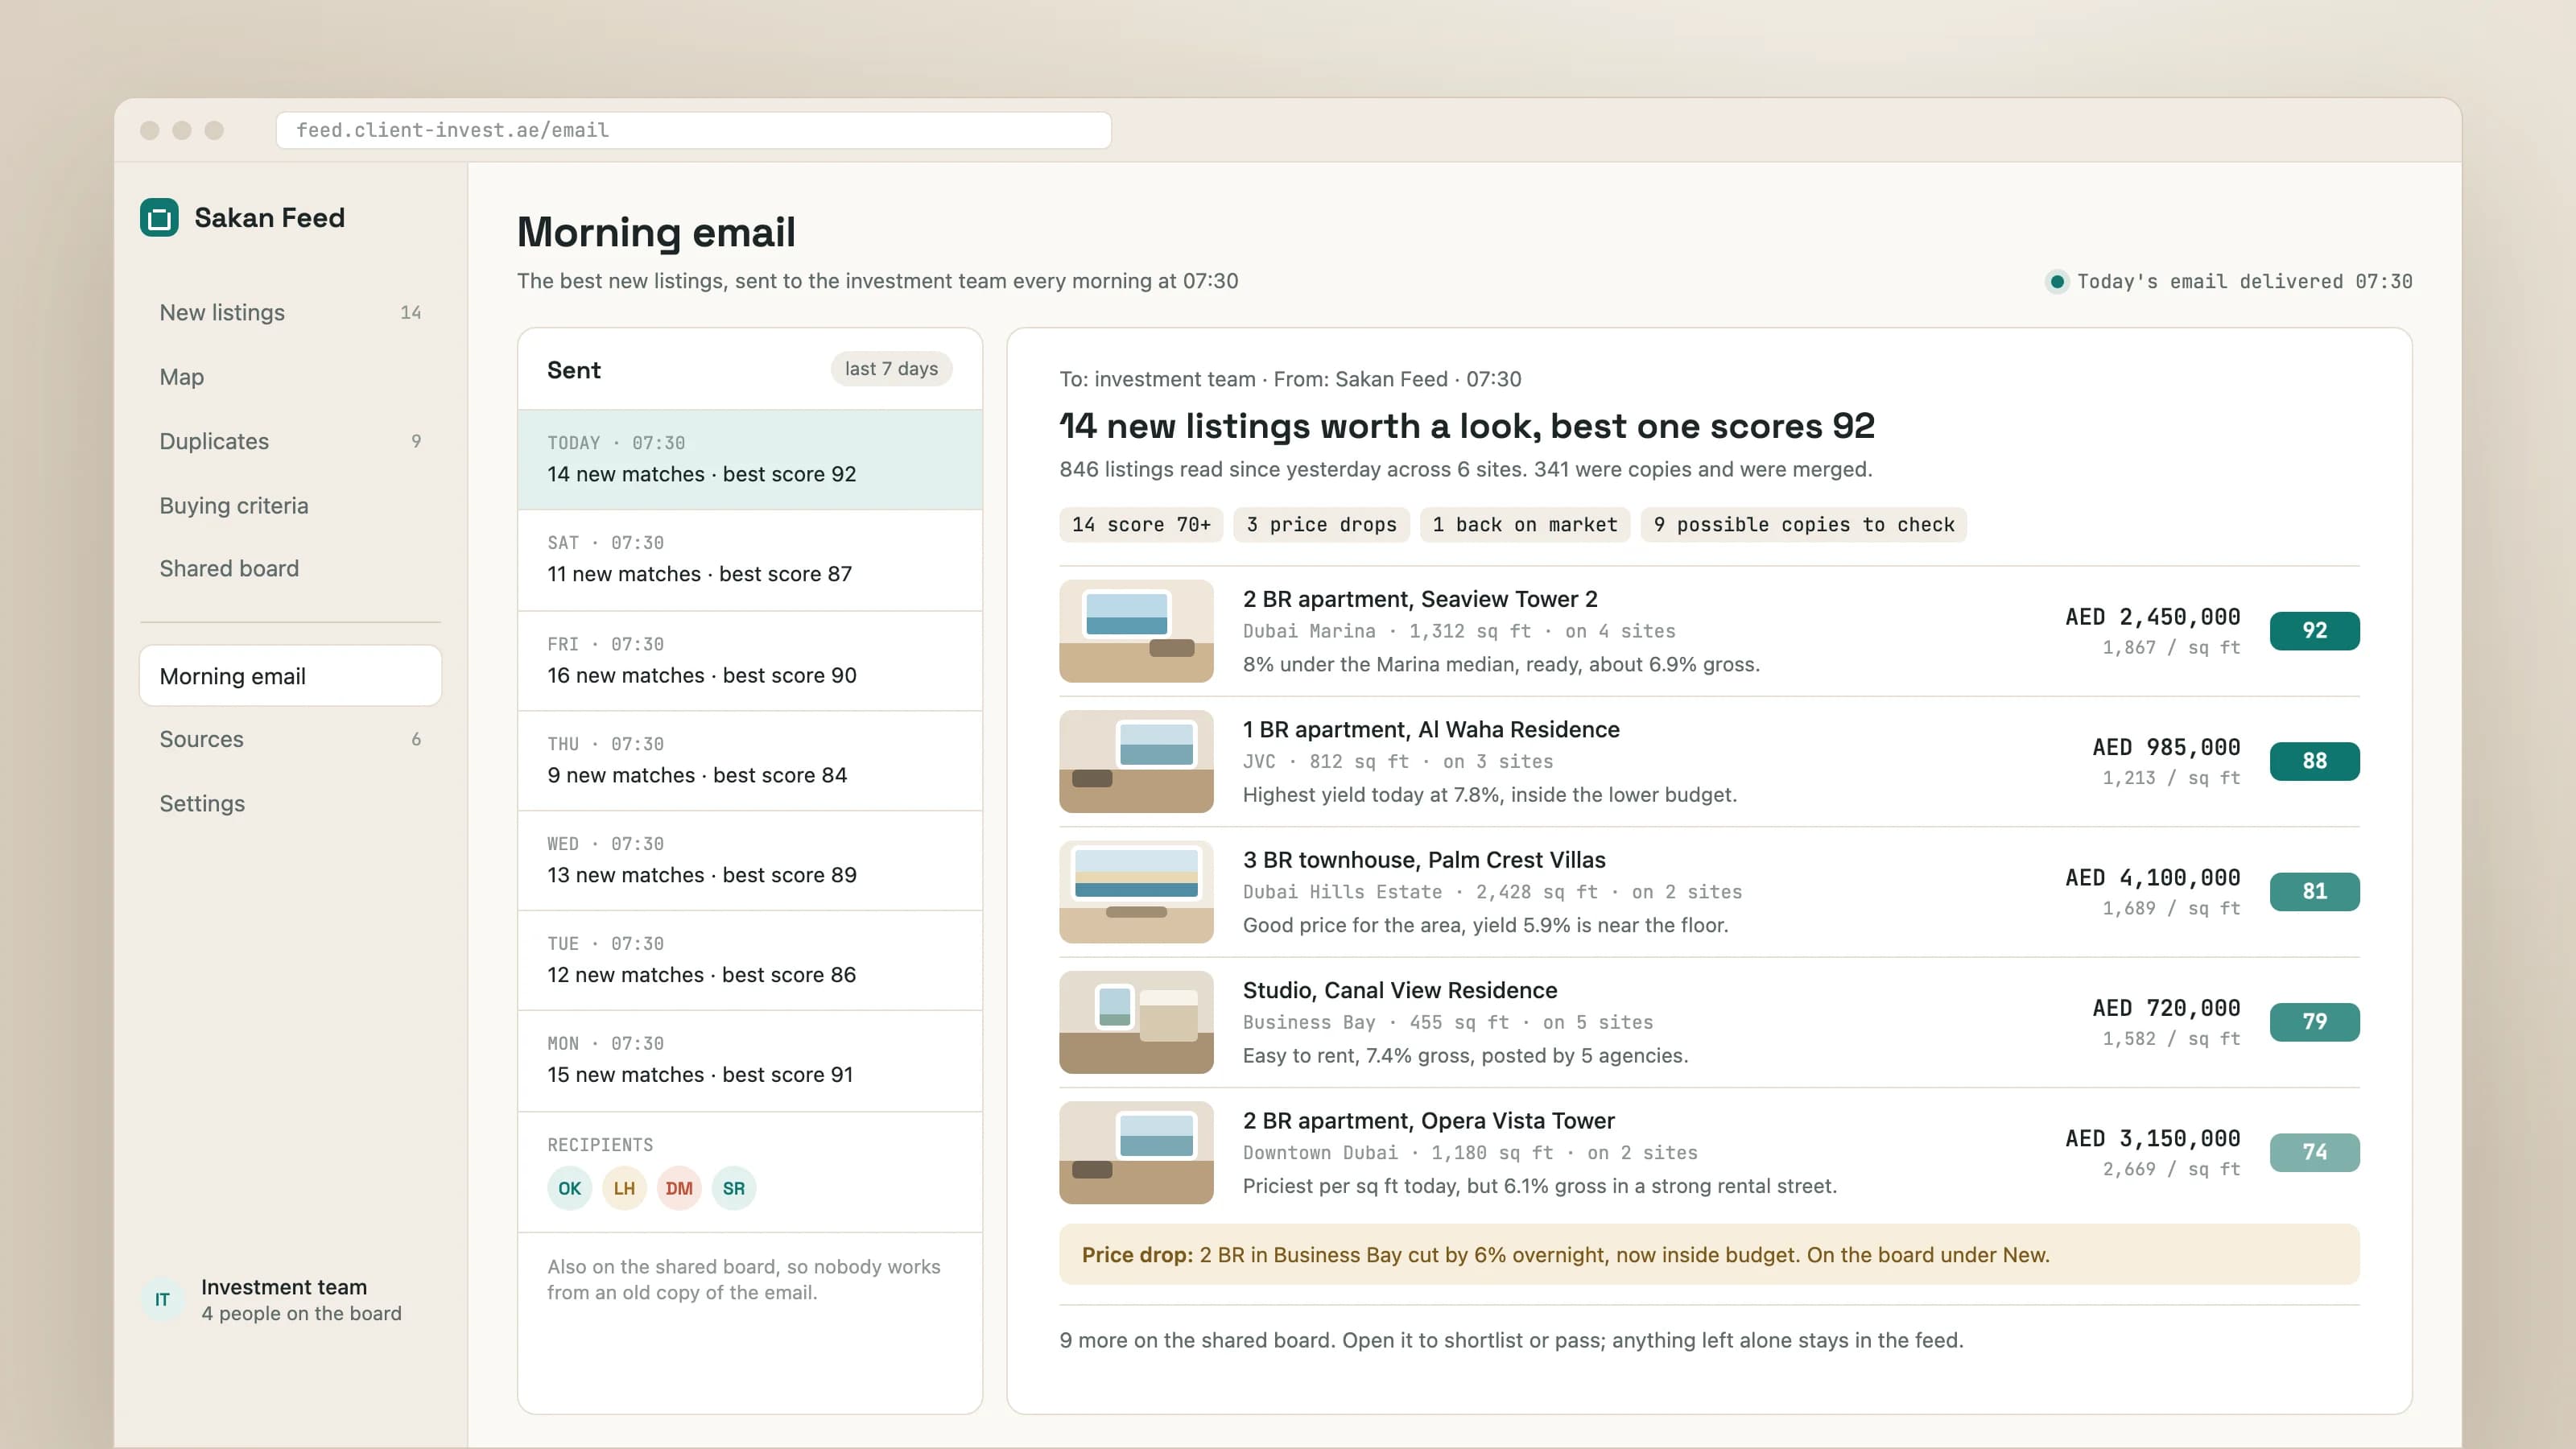Image resolution: width=2576 pixels, height=1449 pixels.
Task: Open the last 7 days filter
Action: (891, 369)
